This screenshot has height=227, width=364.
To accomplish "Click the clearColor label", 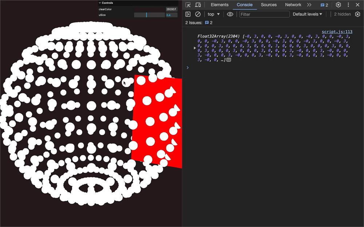I will tap(105, 9).
